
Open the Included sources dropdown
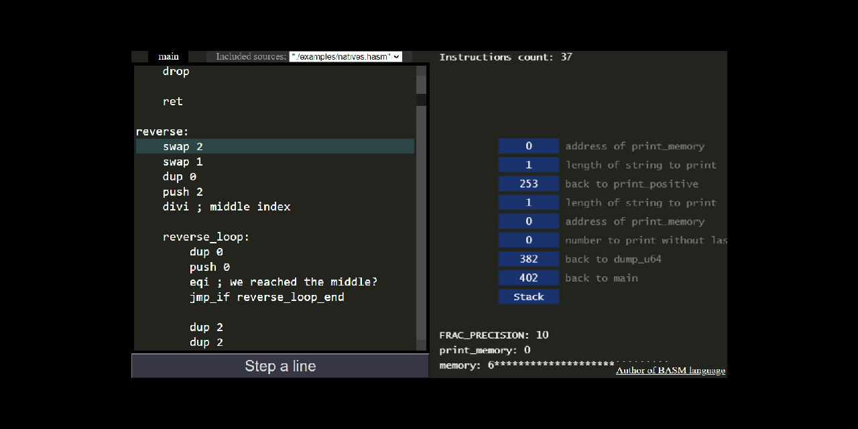pos(345,56)
